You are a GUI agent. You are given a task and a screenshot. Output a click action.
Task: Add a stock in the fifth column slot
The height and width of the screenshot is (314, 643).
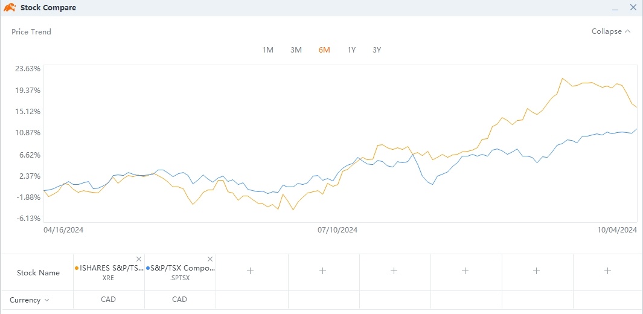pos(394,271)
